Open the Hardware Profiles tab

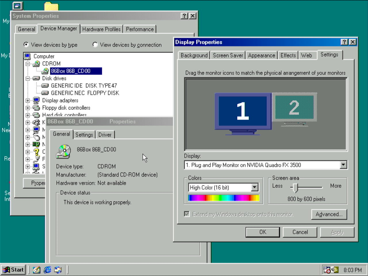101,29
